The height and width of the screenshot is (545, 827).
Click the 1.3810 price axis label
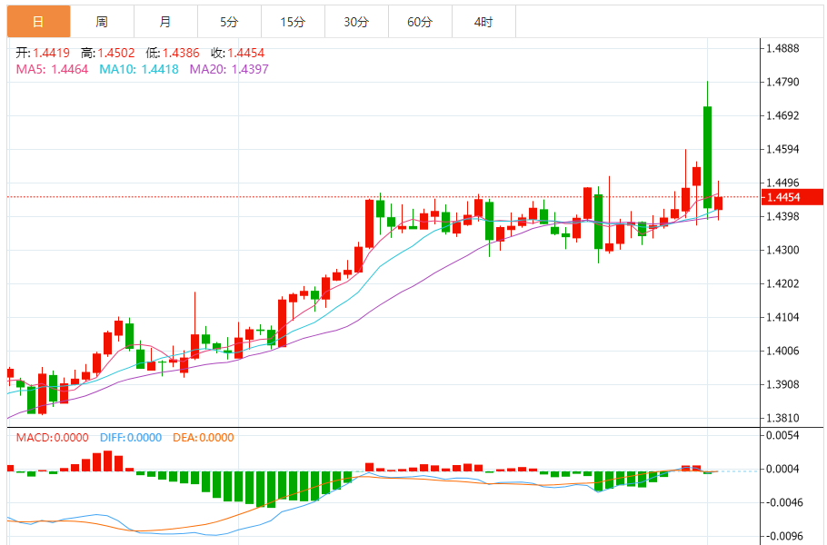tap(782, 418)
